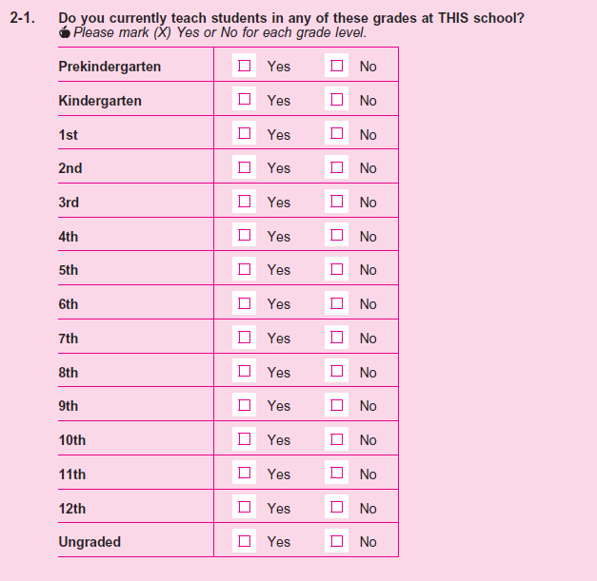
Task: Mark No for Kindergarten
Action: point(336,99)
